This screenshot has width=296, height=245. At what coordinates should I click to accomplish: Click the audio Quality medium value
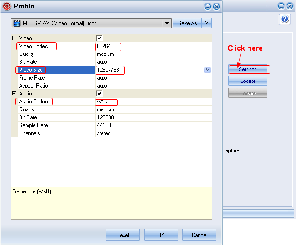(105, 109)
